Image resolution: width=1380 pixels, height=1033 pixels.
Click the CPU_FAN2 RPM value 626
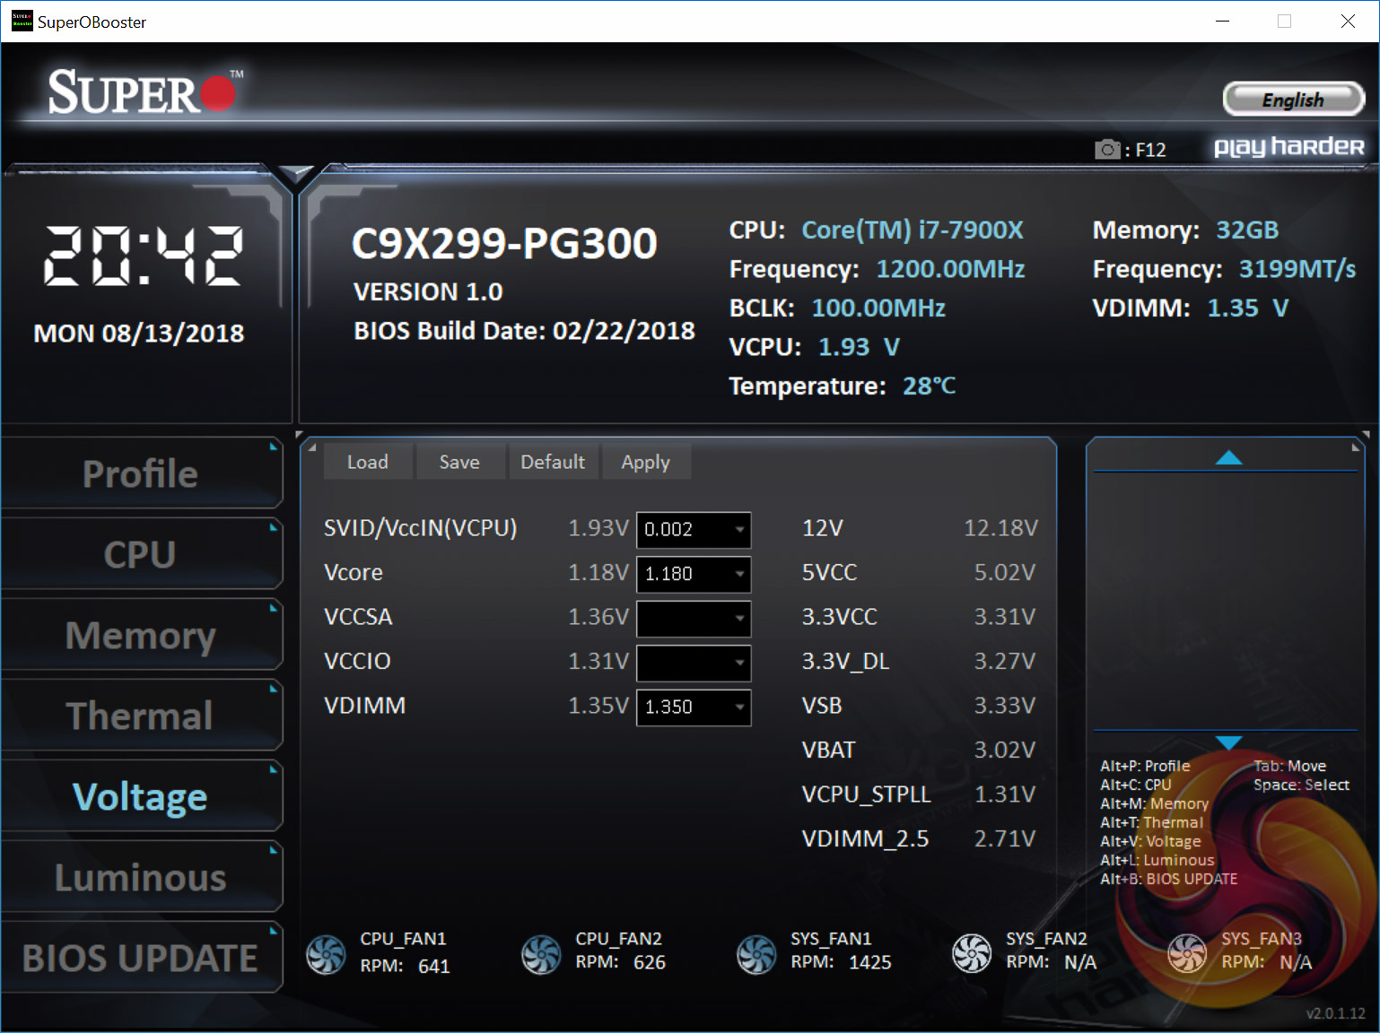650,962
